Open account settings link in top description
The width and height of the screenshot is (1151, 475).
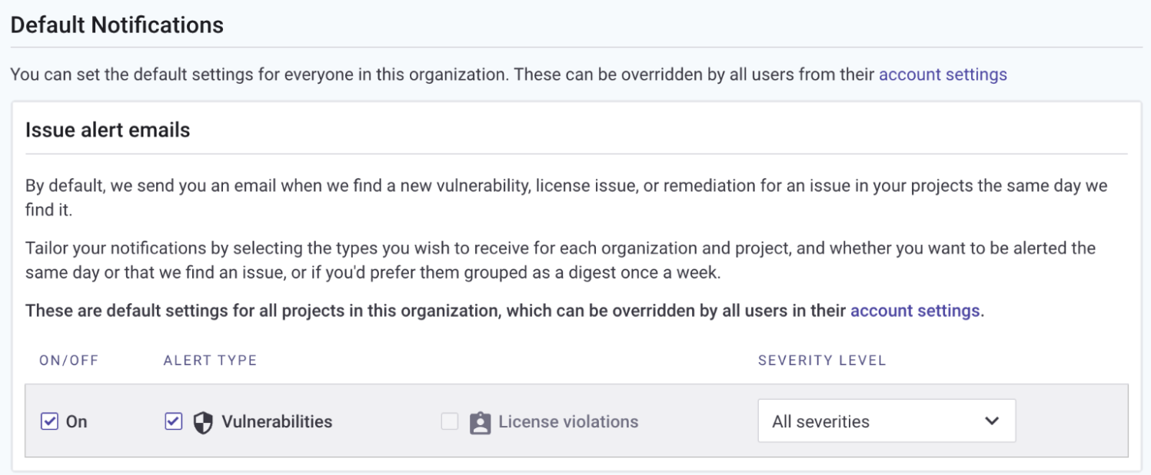click(943, 74)
